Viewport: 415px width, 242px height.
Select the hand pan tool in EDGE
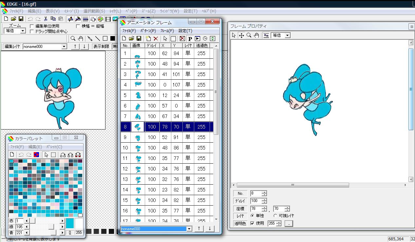coord(81,38)
